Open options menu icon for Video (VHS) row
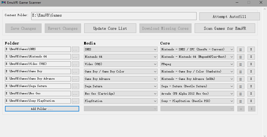 pos(240,64)
